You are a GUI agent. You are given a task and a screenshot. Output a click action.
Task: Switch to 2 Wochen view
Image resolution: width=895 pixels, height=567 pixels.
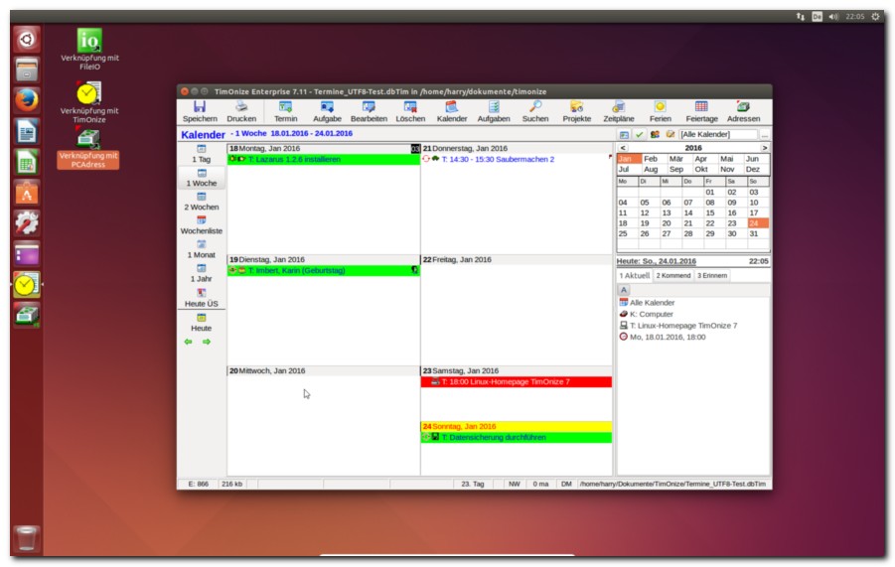point(202,202)
